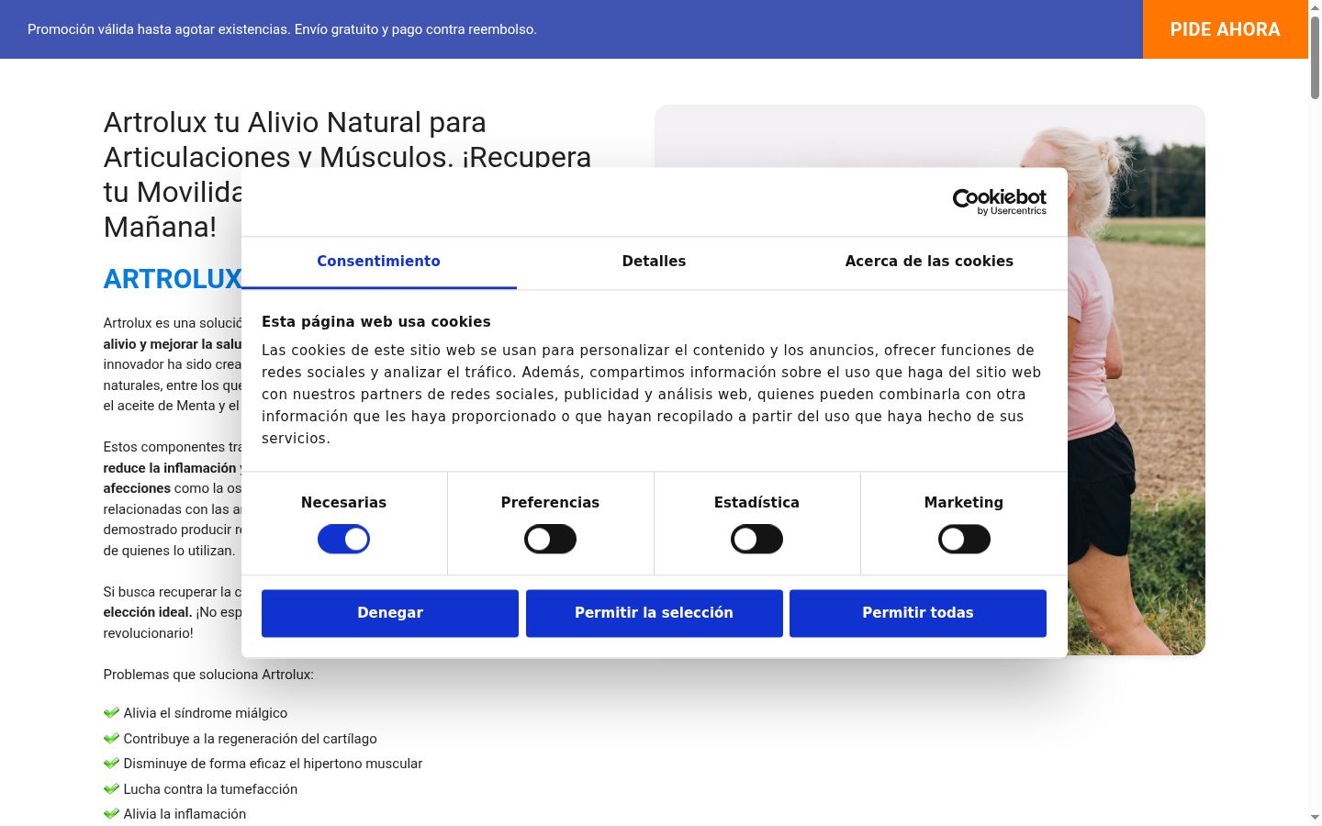
Task: Click the green checkmark beside Alivia el síndrome miálgico
Action: pos(111,713)
